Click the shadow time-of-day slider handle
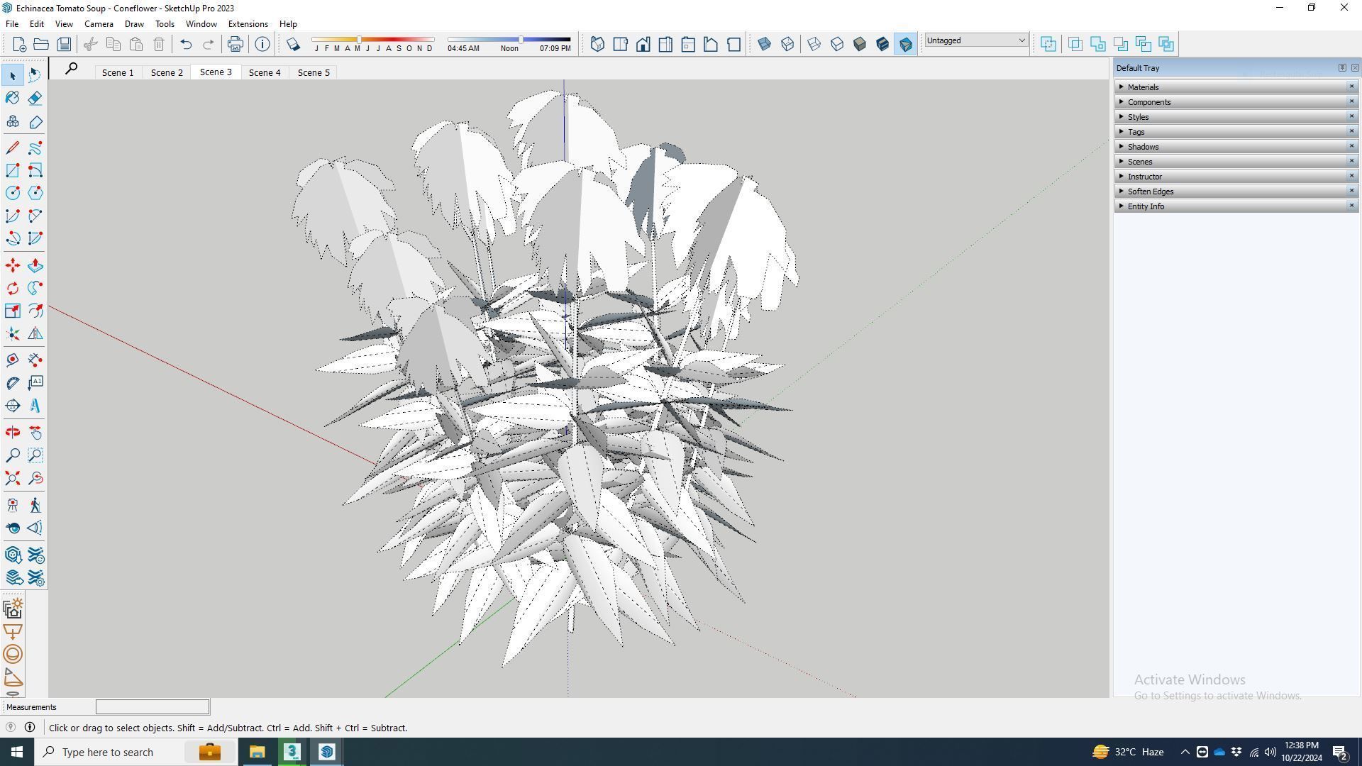Viewport: 1362px width, 766px height. [521, 40]
